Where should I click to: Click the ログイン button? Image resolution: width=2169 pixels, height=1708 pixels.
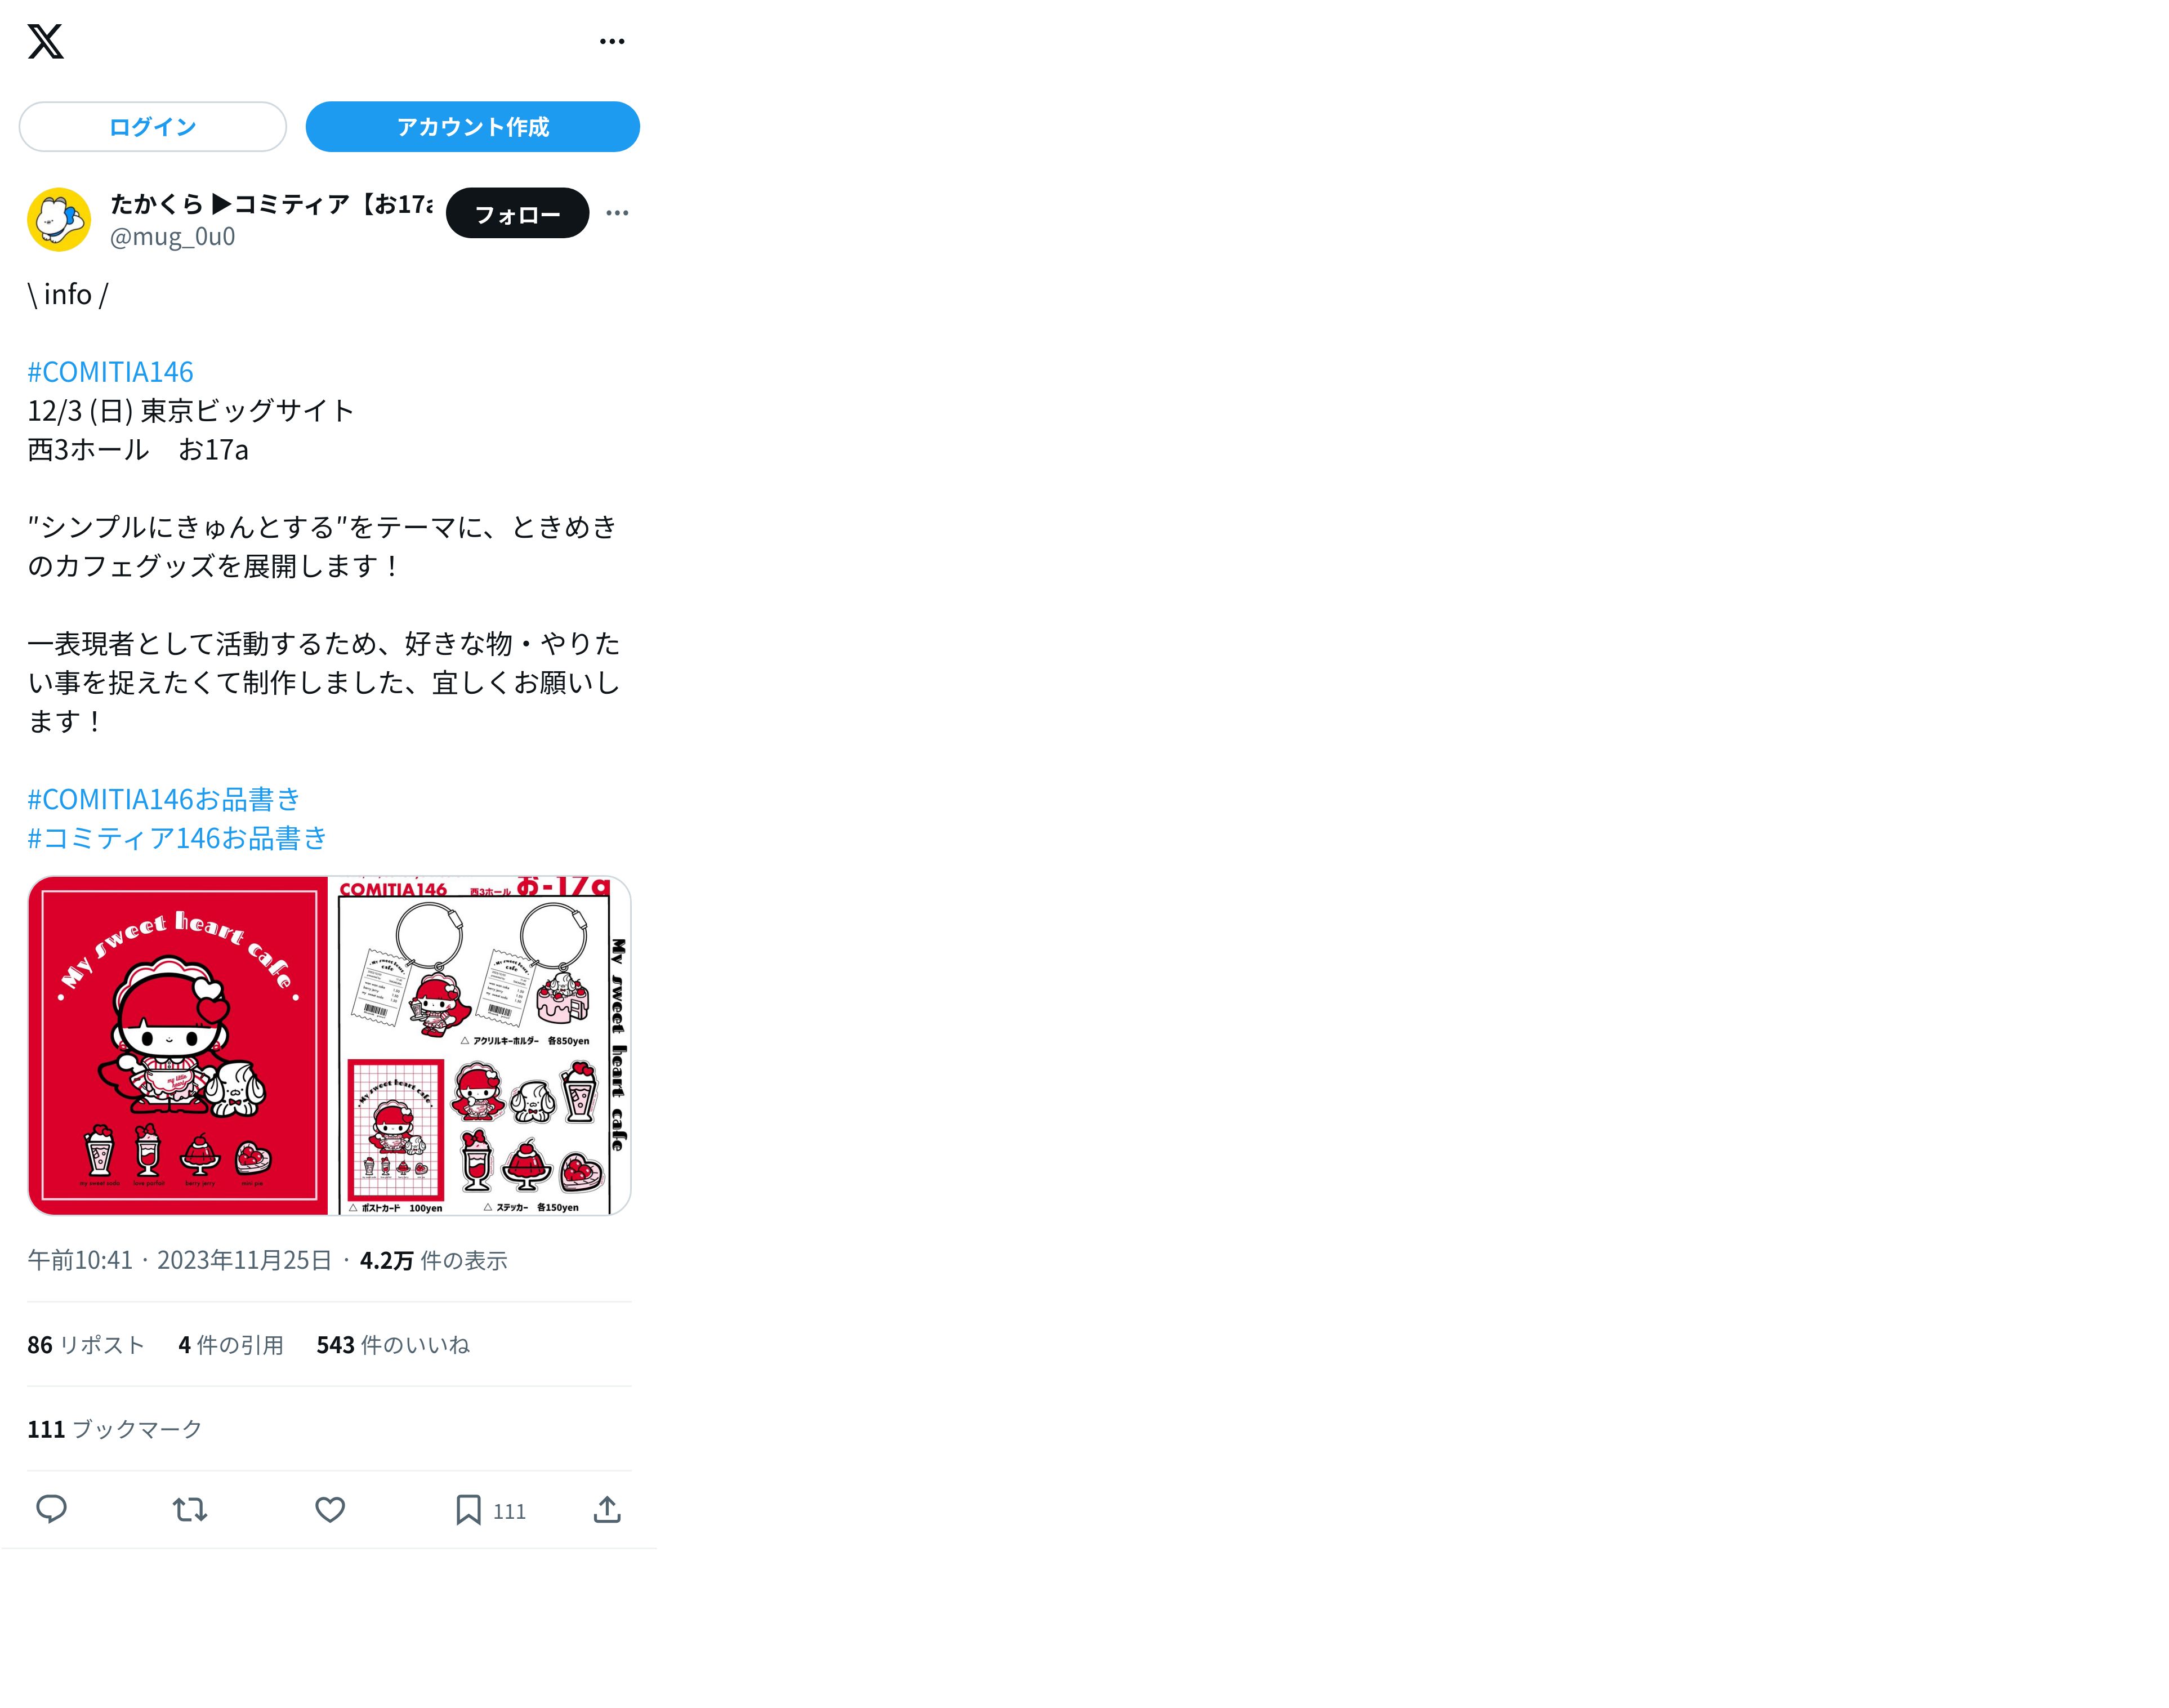point(153,127)
